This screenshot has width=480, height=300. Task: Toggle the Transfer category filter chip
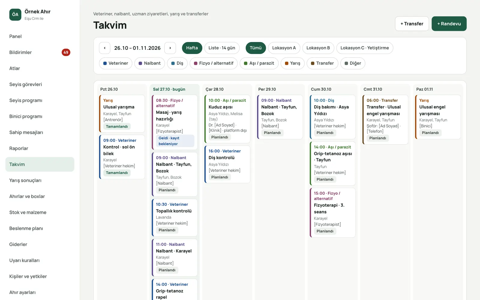[x=322, y=63]
